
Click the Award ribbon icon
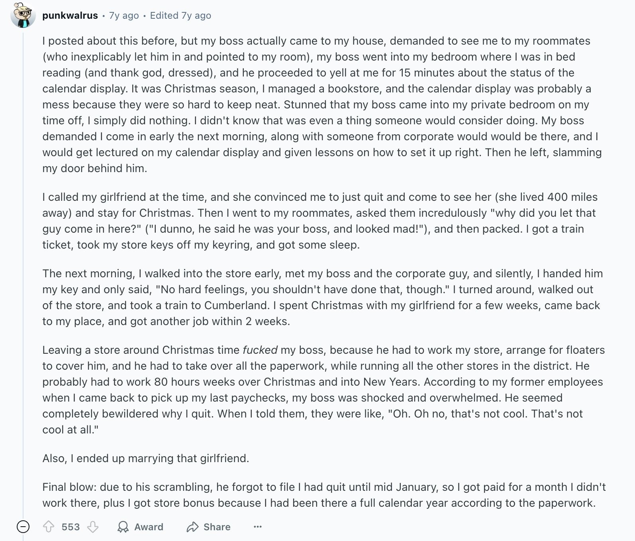(123, 527)
